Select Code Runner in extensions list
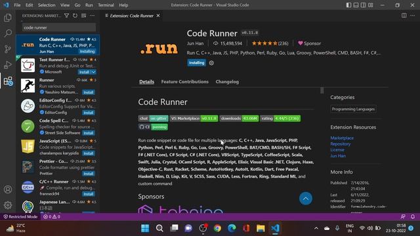Screen dimensions: 420x236 pyautogui.click(x=58, y=45)
